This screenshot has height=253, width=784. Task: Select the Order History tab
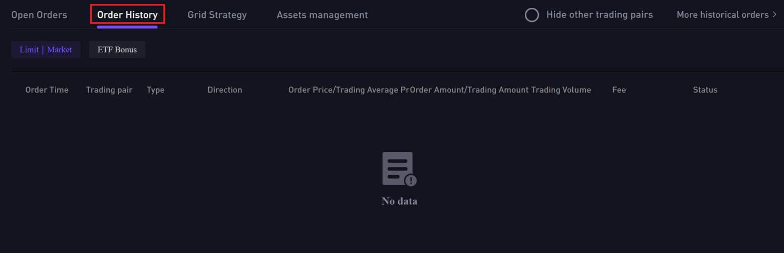coord(127,15)
